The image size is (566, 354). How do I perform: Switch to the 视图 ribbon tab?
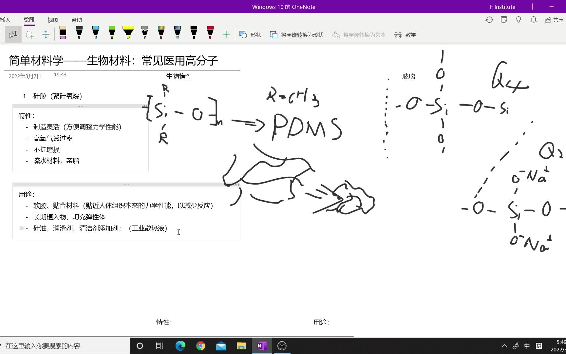click(x=52, y=20)
